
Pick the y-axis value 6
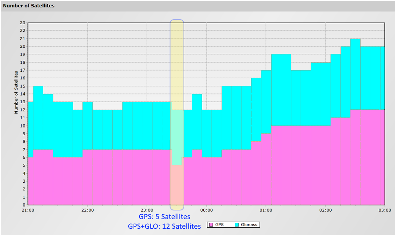point(24,157)
